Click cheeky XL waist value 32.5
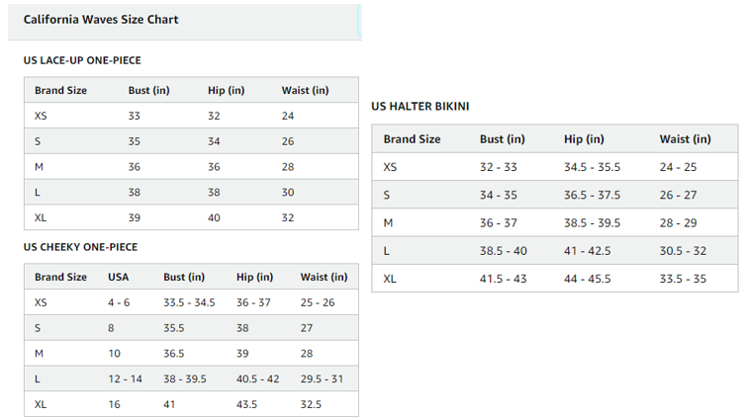 click(311, 404)
